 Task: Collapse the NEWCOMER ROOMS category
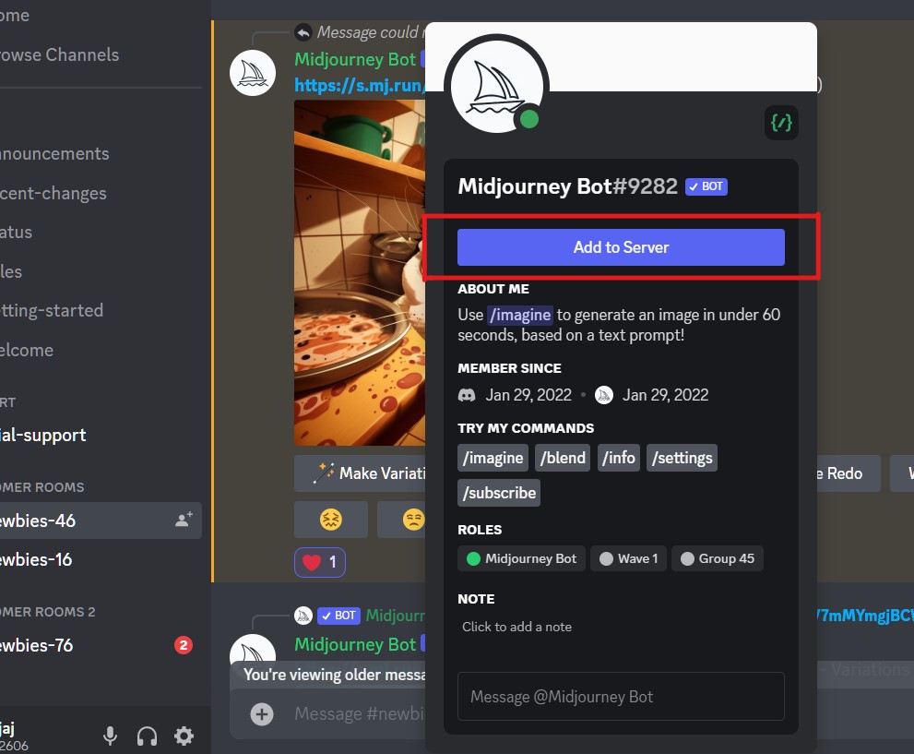click(42, 487)
